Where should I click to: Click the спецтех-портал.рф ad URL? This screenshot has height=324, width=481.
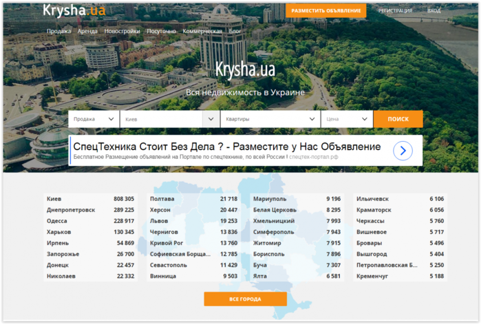click(x=314, y=157)
